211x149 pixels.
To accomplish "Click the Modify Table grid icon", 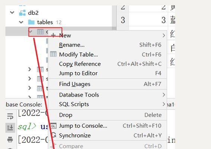I will (x=53, y=54).
